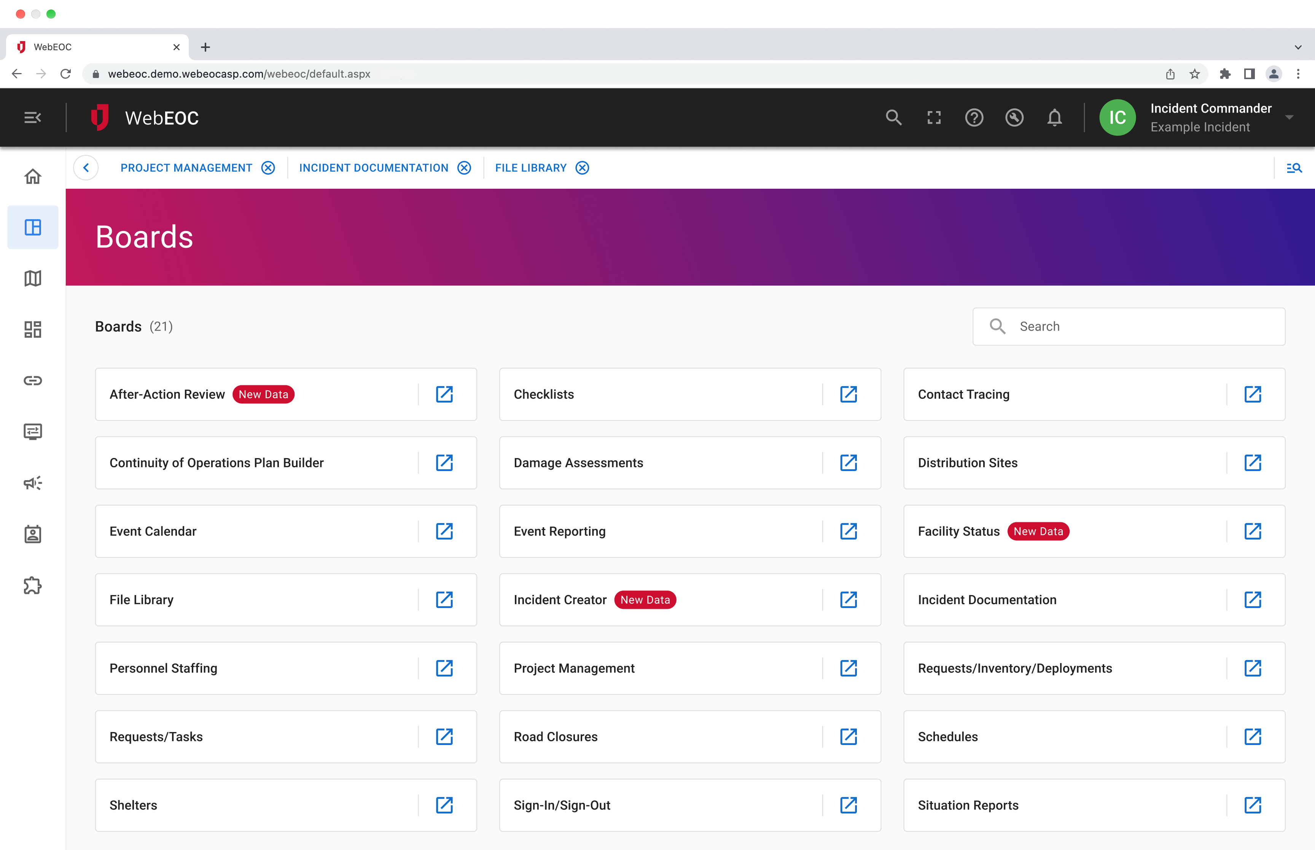Viewport: 1315px width, 850px height.
Task: Open Situation Reports in a new window
Action: tap(1253, 805)
